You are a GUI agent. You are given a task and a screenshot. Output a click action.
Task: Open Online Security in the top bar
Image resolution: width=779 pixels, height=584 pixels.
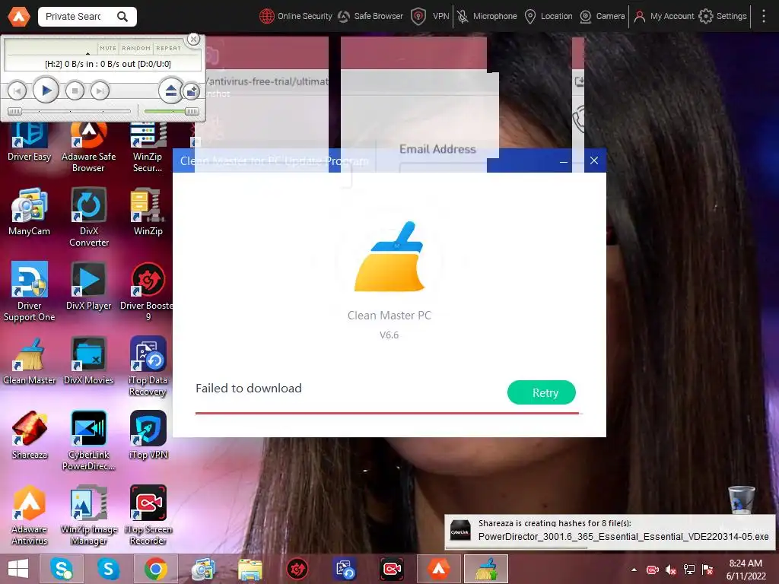click(x=296, y=17)
